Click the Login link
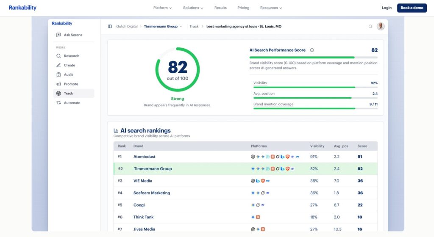Screen dimensions: 434x237 tap(387, 8)
